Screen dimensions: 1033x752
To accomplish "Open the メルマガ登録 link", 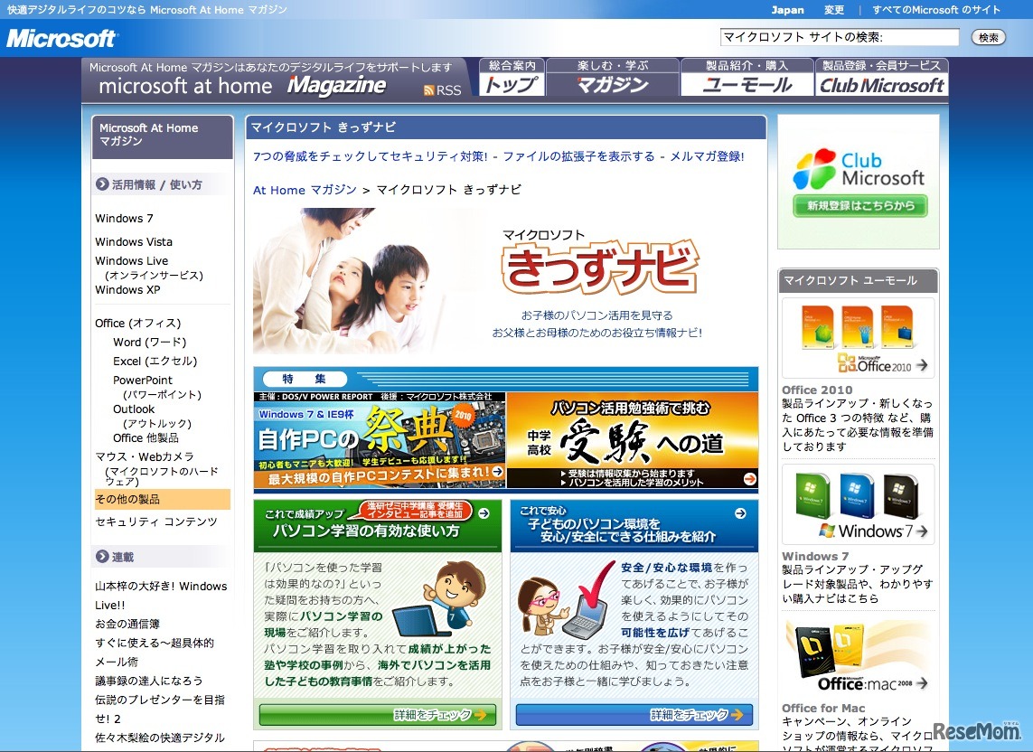I will (707, 157).
